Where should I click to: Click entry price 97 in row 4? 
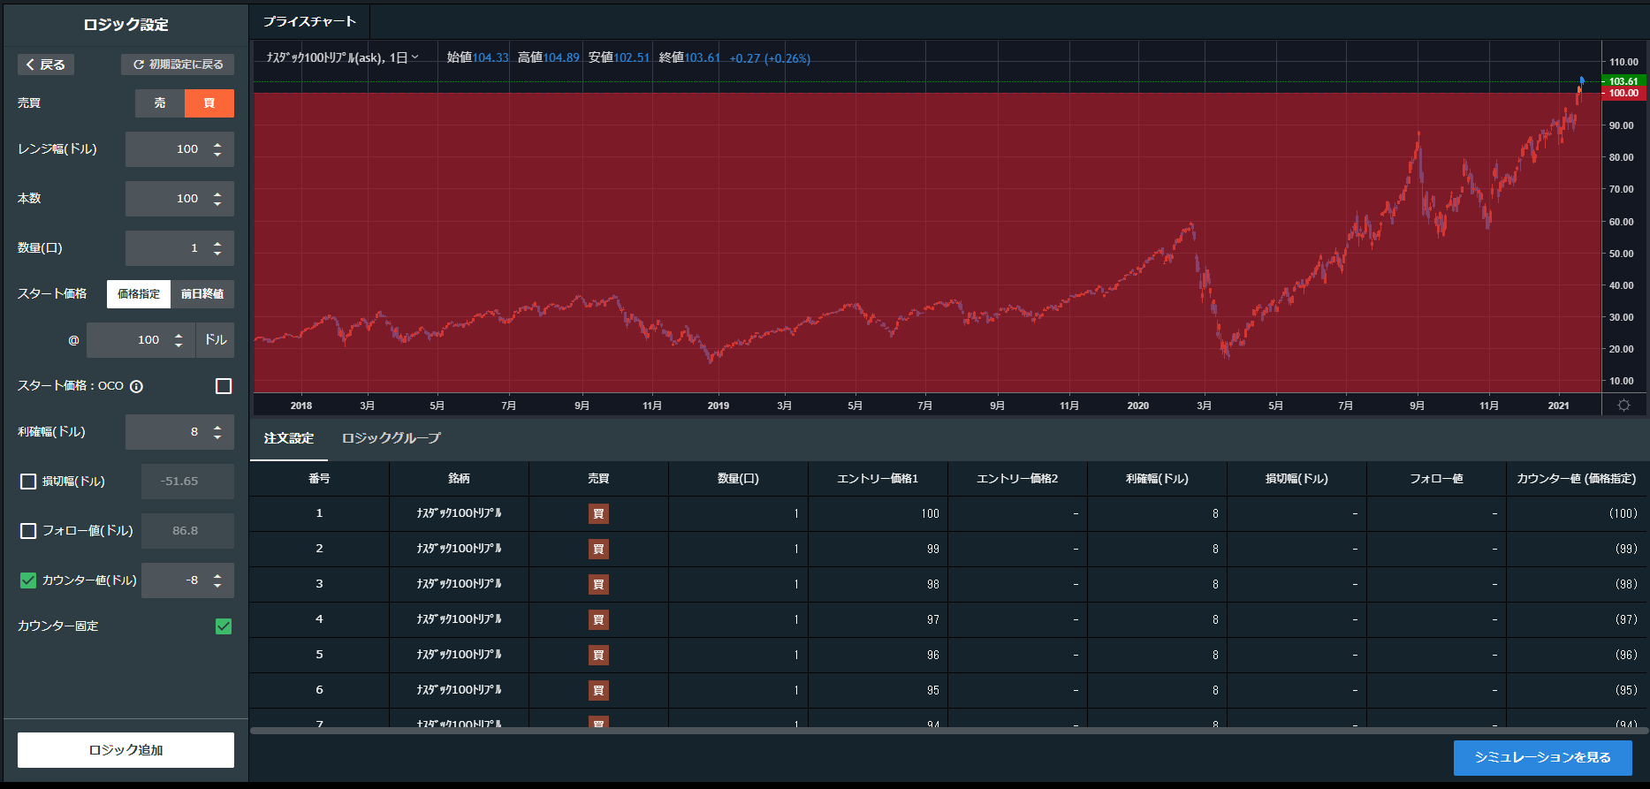[x=933, y=619]
